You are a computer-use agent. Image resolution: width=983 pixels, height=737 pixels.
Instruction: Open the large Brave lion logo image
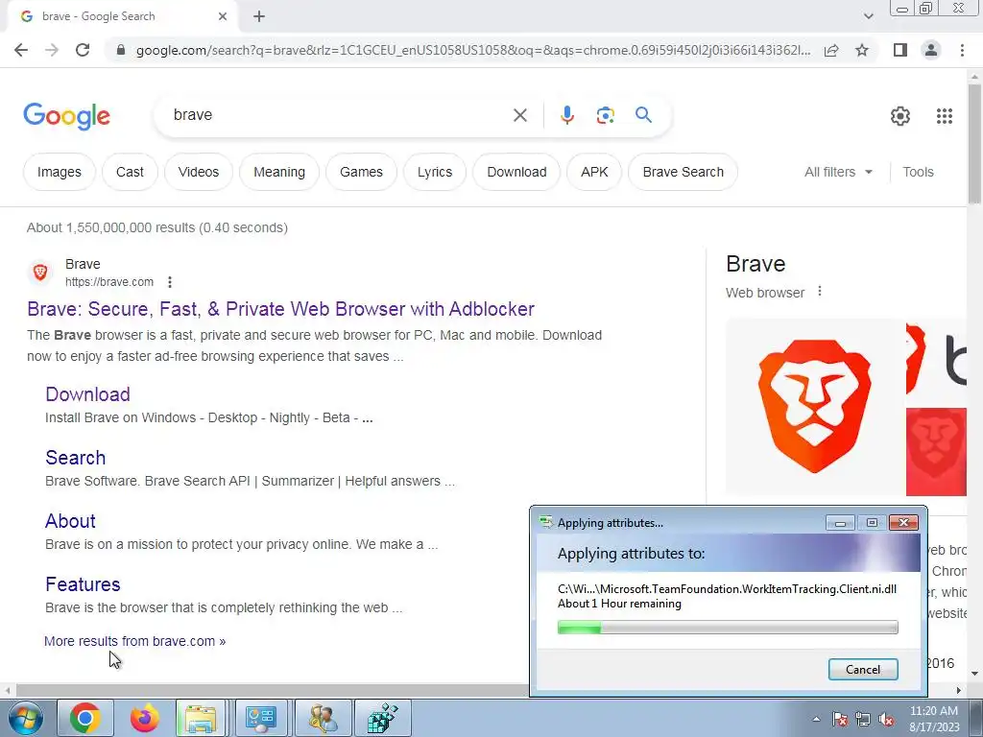click(814, 406)
